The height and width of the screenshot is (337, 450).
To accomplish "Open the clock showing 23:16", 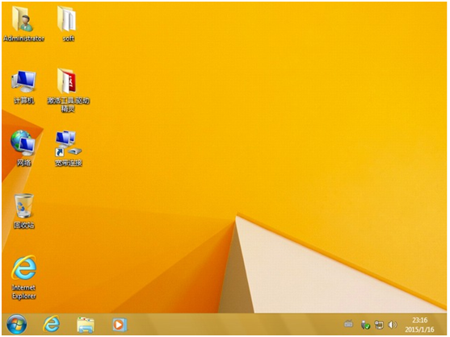I will coord(419,320).
